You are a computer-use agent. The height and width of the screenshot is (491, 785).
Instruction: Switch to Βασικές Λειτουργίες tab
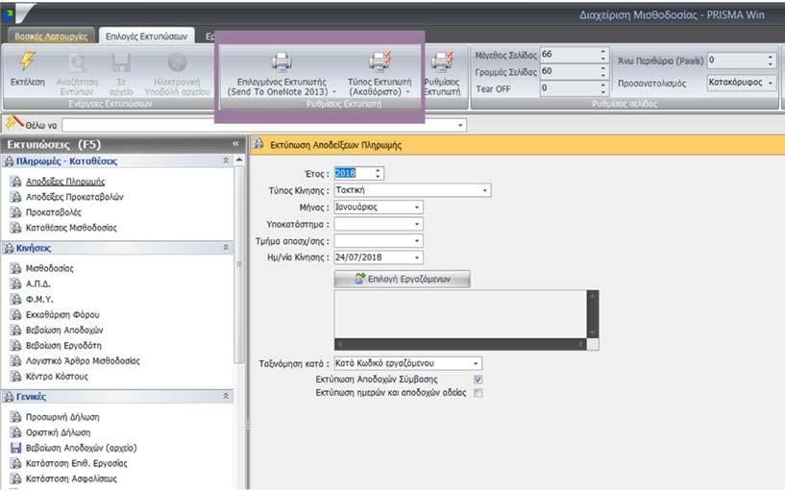(x=51, y=37)
